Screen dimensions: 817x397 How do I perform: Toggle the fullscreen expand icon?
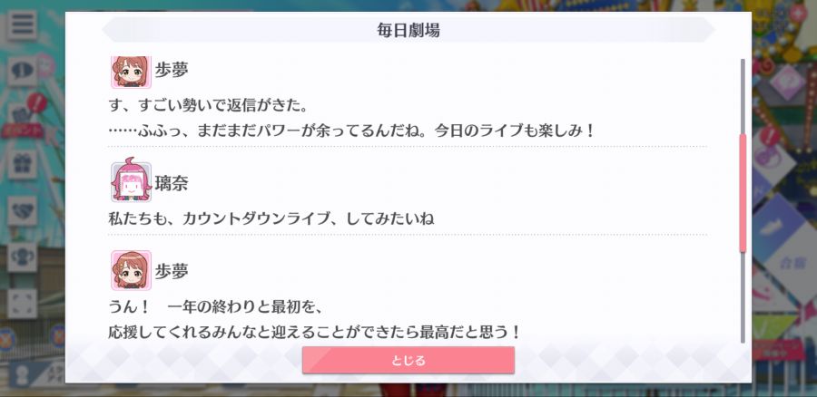[22, 304]
